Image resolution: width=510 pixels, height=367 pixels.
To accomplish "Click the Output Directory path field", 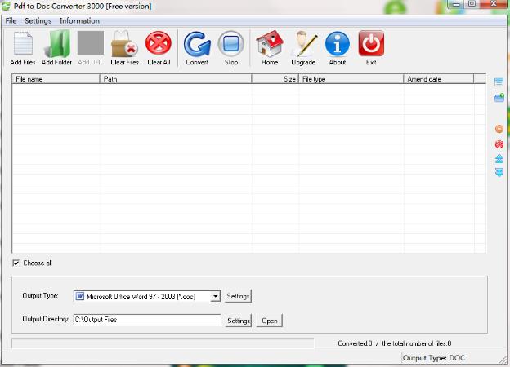I will [147, 320].
